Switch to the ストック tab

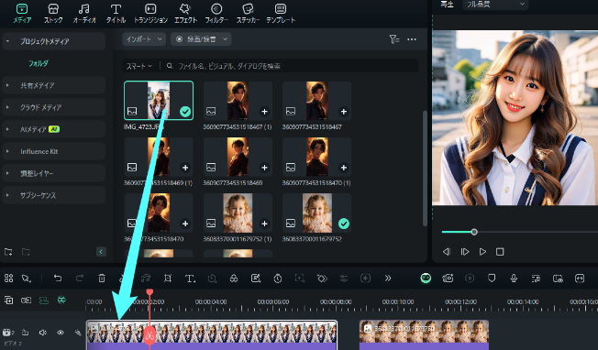pos(53,14)
